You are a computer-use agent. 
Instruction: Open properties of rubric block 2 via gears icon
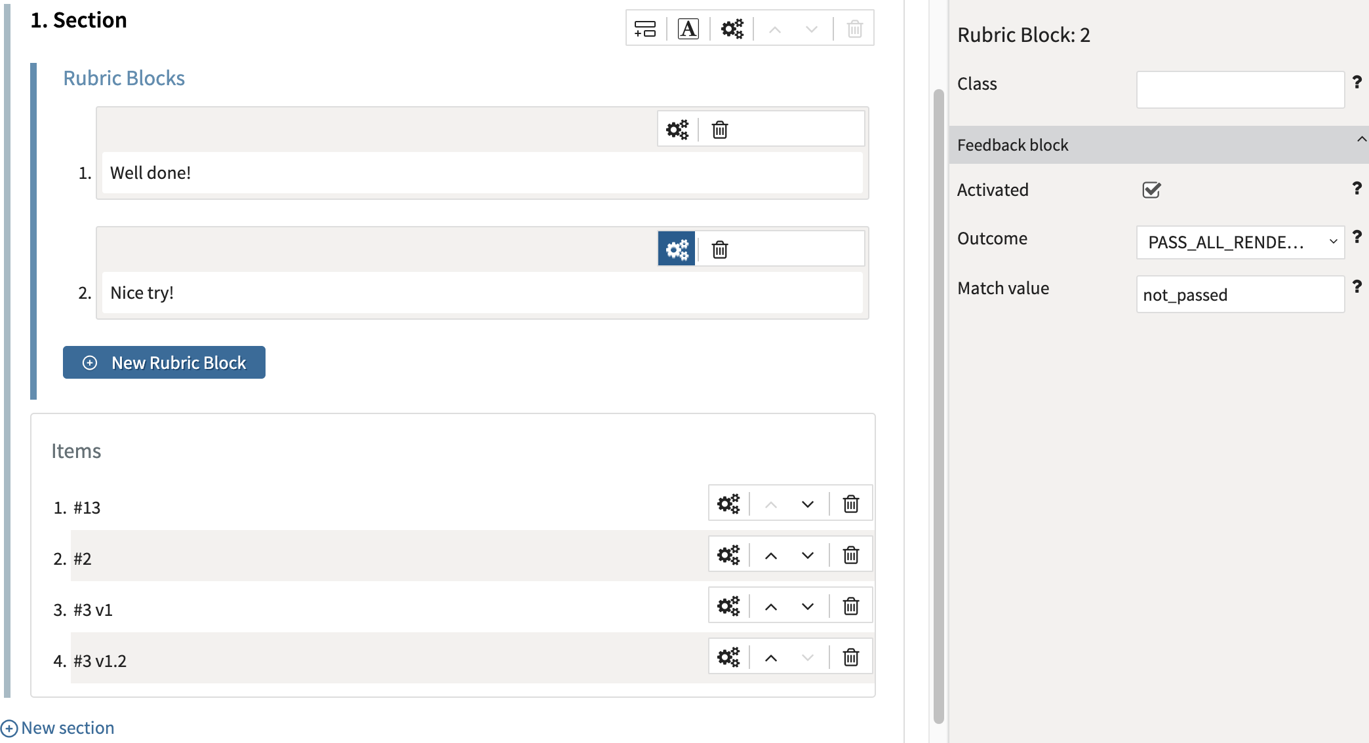click(676, 249)
